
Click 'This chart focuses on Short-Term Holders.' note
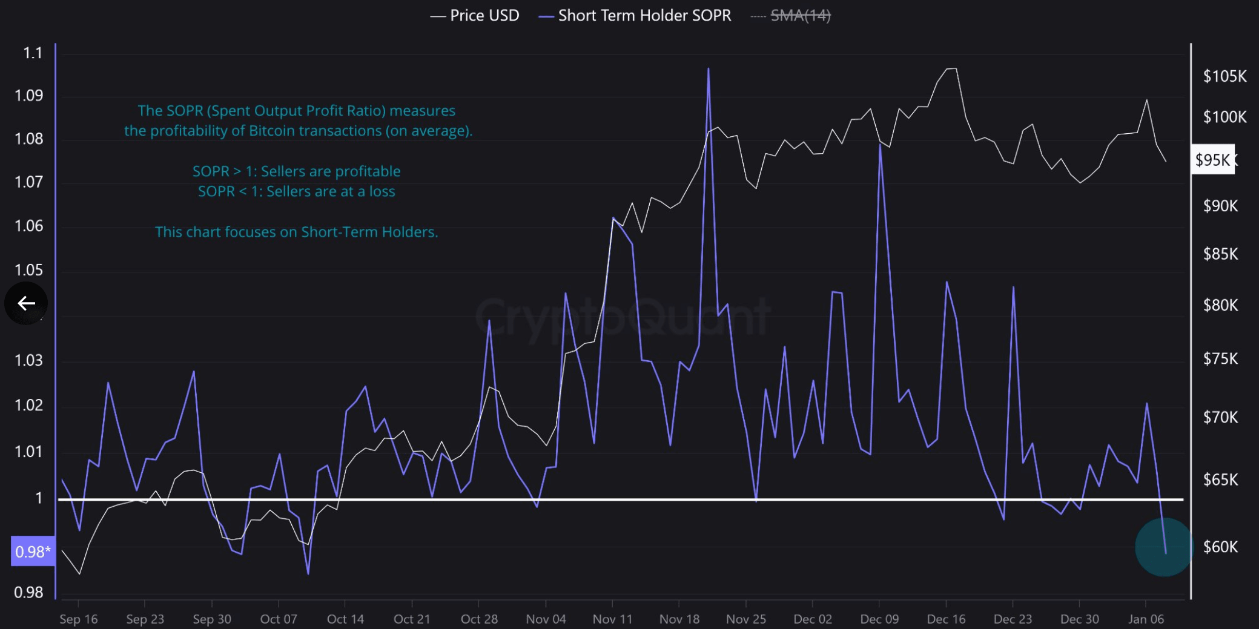[x=297, y=232]
